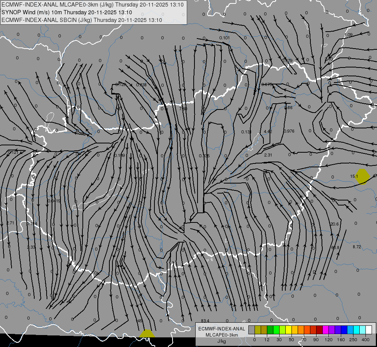
Task: Click the legend tick label 160
Action: click(341, 340)
